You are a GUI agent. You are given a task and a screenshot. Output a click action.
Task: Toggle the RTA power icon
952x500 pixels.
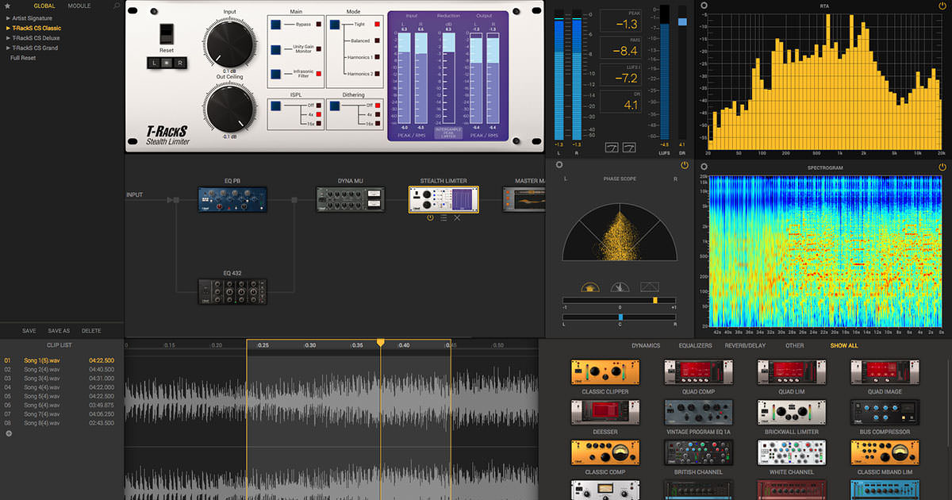click(x=942, y=6)
